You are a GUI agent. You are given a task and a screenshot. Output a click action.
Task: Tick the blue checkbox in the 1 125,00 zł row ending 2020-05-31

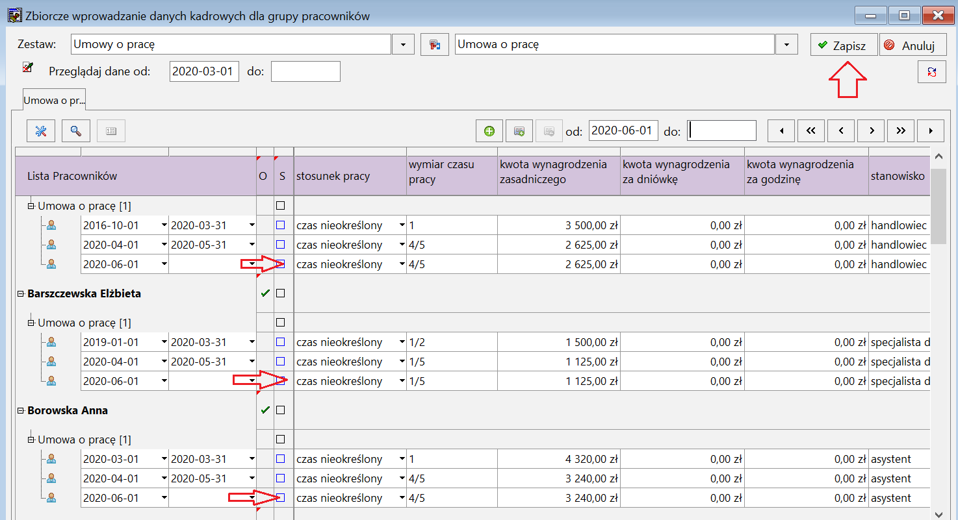281,362
